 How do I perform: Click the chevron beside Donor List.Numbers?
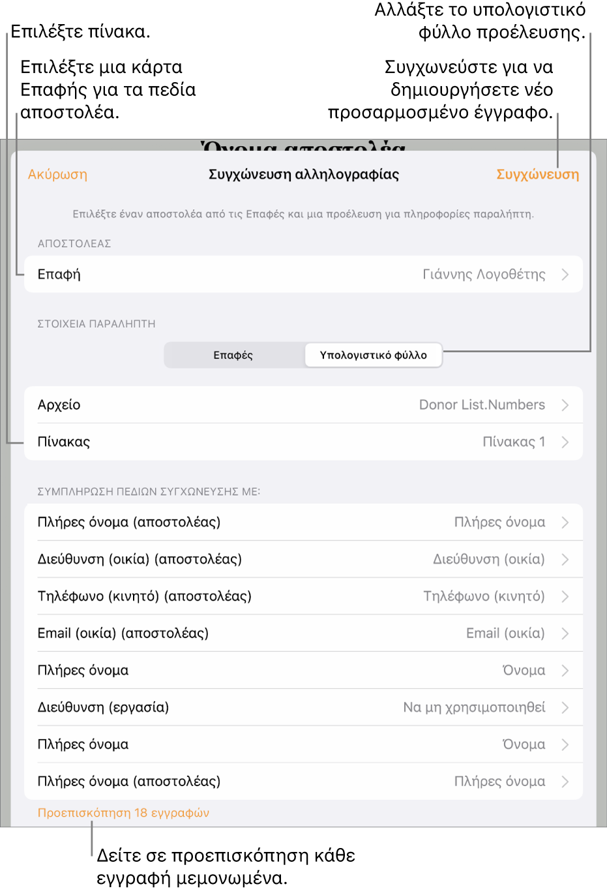click(x=565, y=405)
